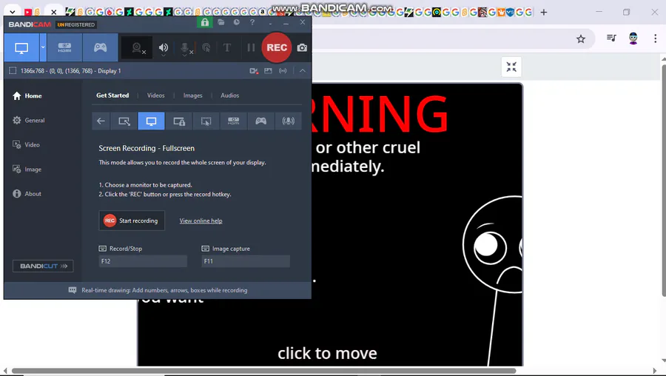Open the Chrome profile avatar
666x376 pixels.
[x=633, y=38]
